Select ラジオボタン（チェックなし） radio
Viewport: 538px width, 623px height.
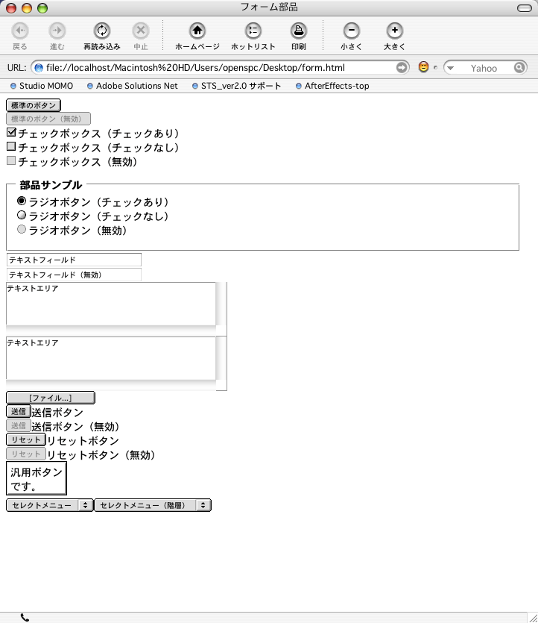point(22,216)
